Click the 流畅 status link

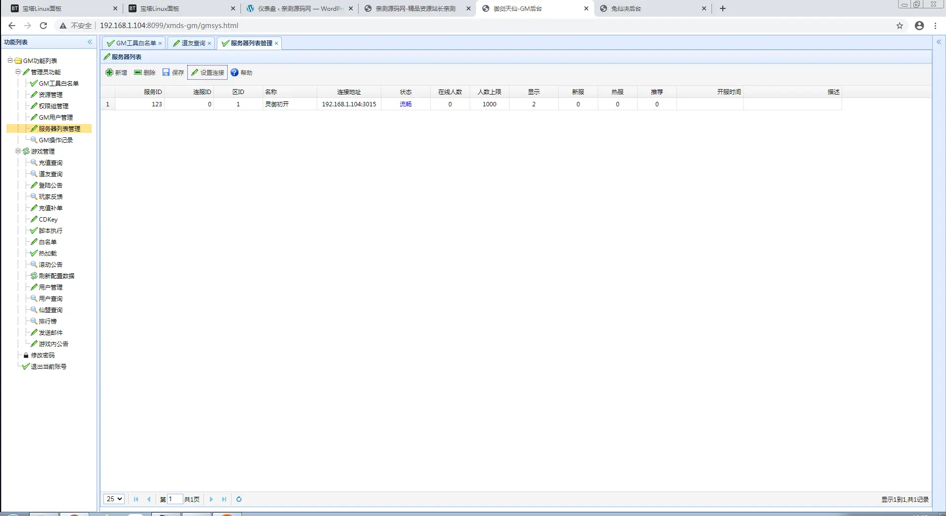coord(405,104)
